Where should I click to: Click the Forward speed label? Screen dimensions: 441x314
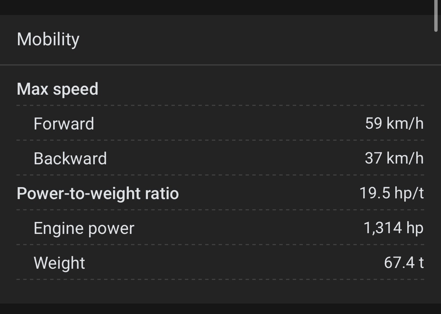(64, 124)
